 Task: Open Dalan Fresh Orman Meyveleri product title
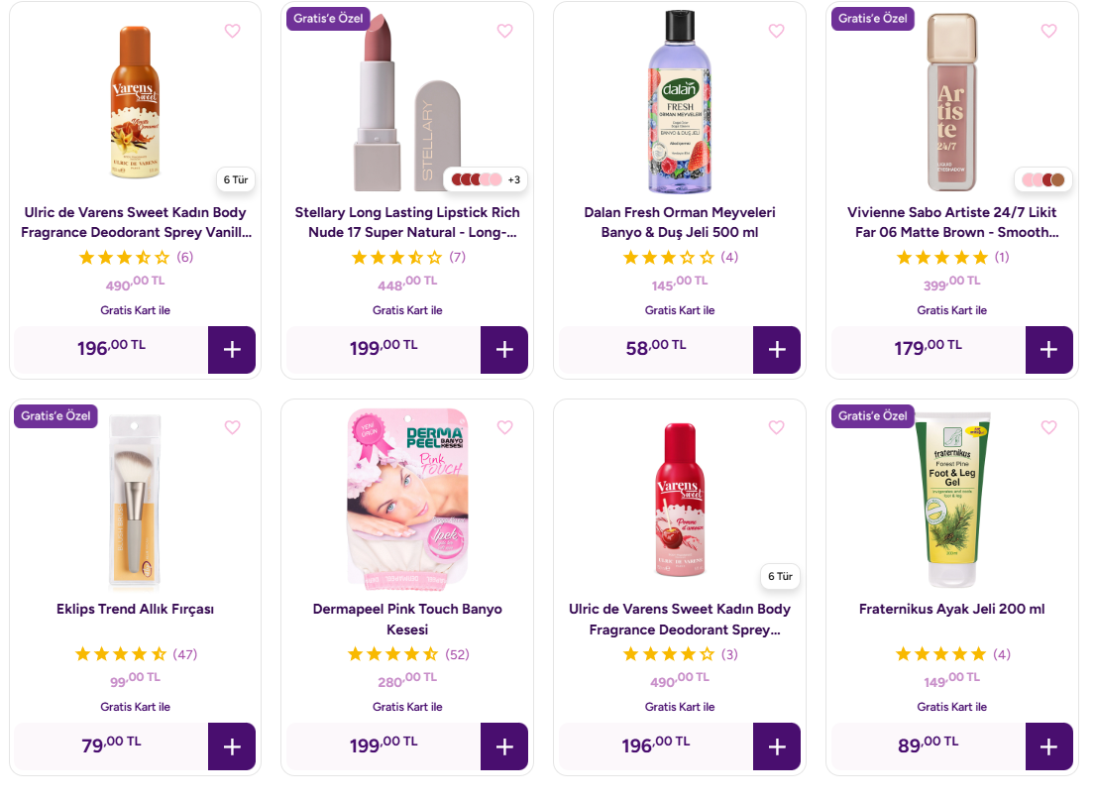tap(679, 222)
